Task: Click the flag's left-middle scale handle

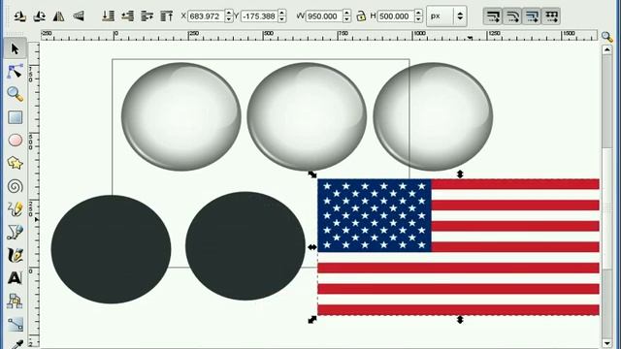Action: (312, 247)
